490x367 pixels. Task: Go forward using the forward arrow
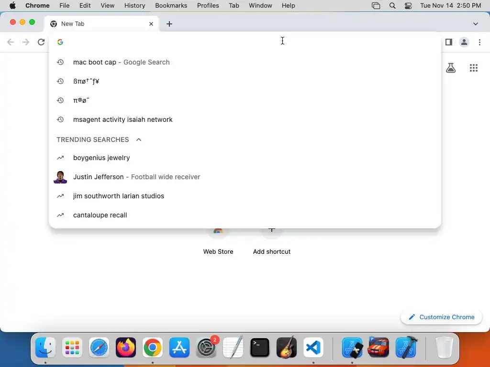click(x=26, y=42)
